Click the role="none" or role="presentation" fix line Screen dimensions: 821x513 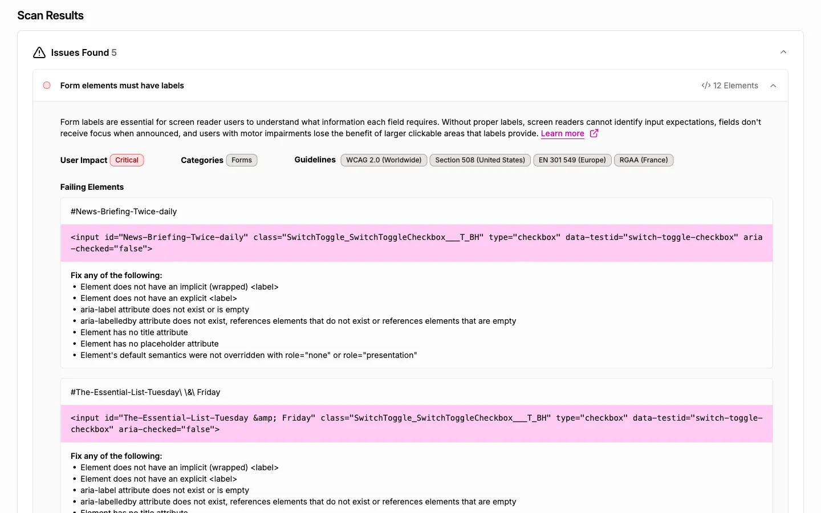click(249, 355)
